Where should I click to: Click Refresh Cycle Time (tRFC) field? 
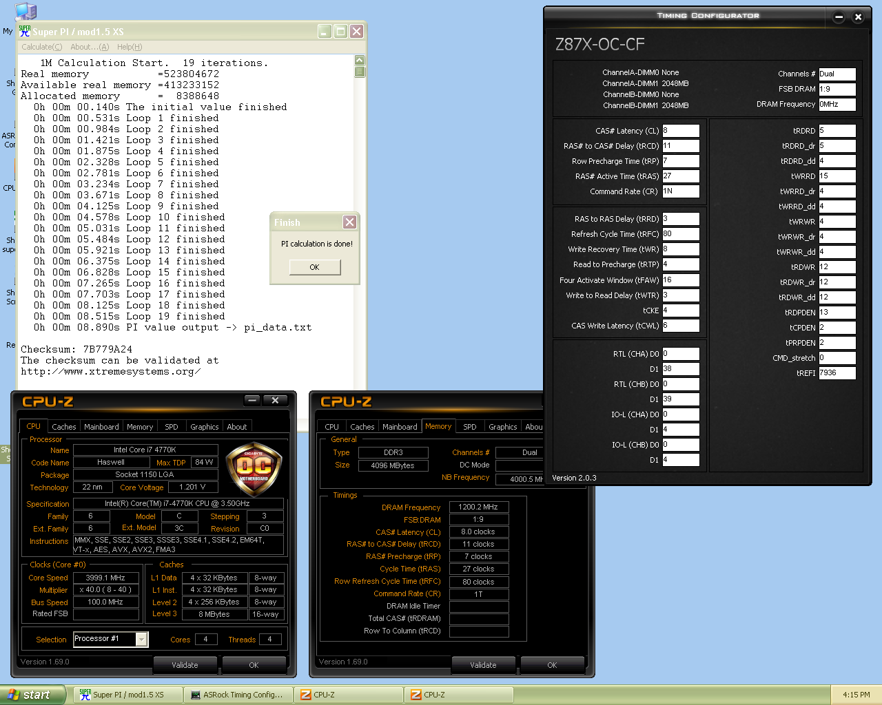tap(681, 234)
